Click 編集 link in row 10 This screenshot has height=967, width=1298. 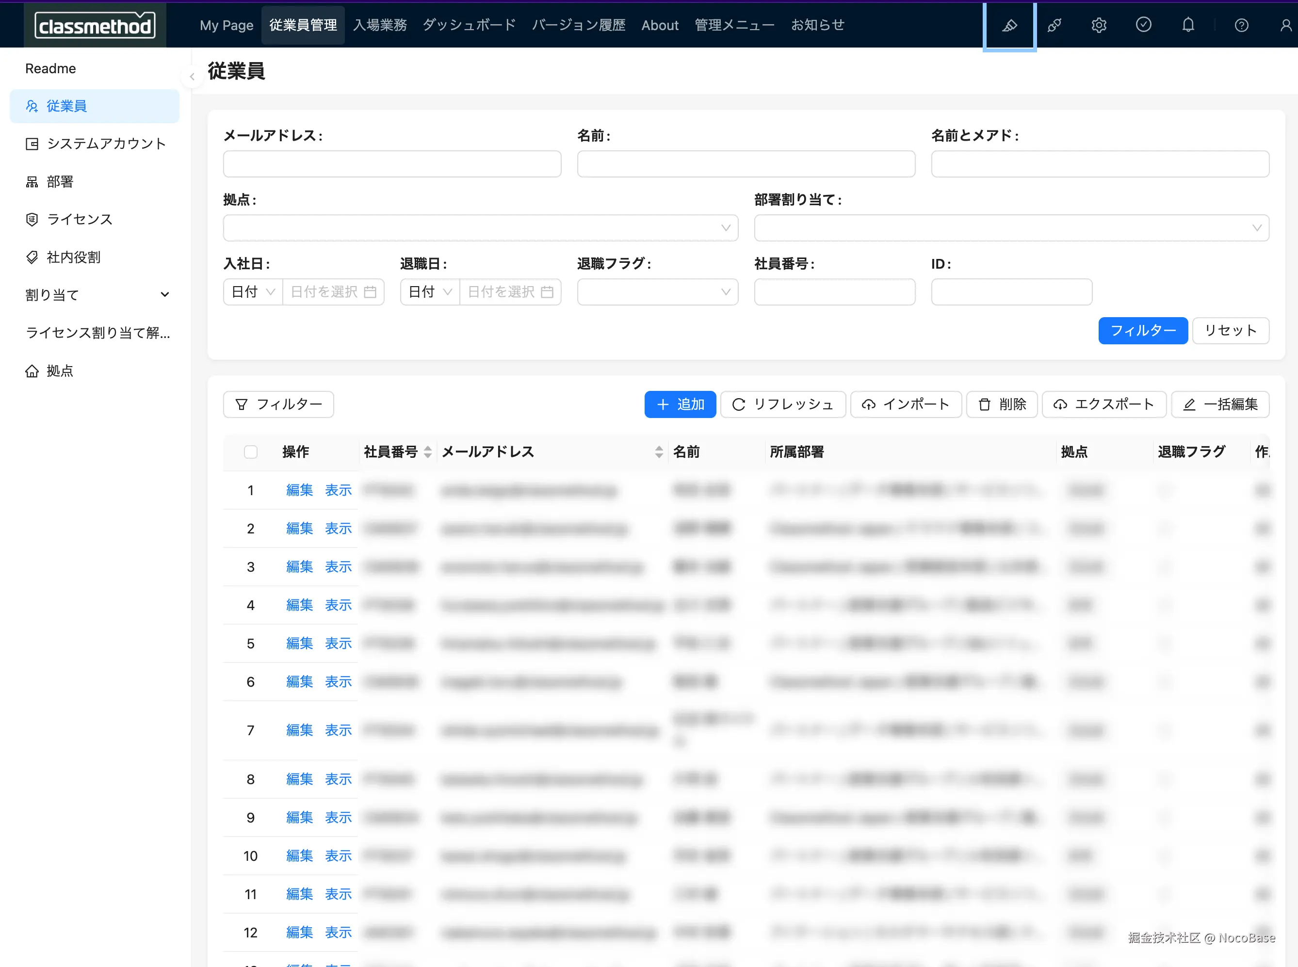click(299, 856)
